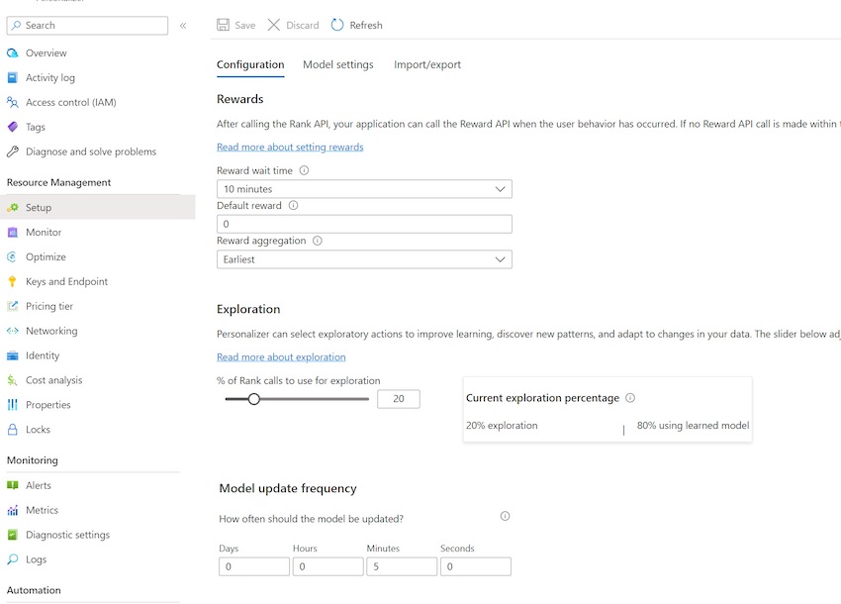The height and width of the screenshot is (604, 841).
Task: Switch to the Import/export tab
Action: click(x=429, y=63)
